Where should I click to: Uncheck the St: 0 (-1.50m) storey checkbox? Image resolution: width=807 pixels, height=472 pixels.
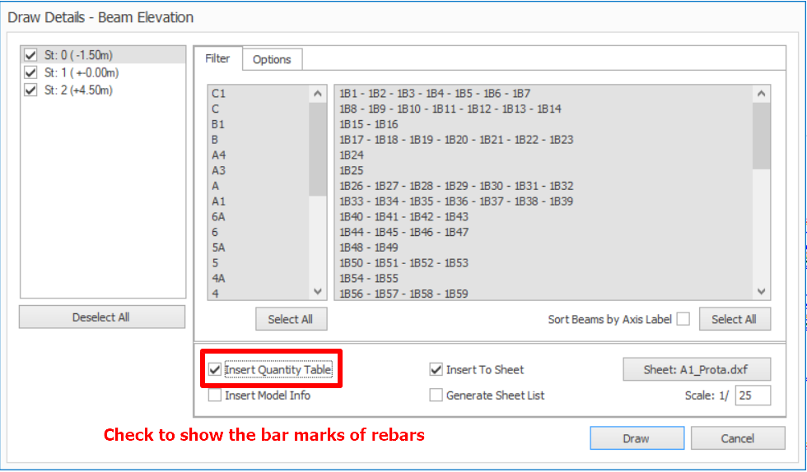(31, 55)
